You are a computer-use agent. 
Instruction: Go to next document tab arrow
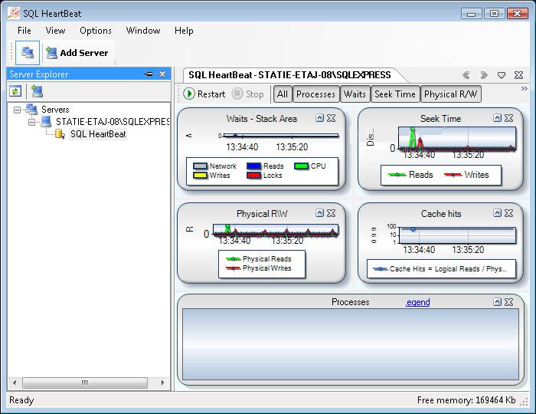point(484,75)
